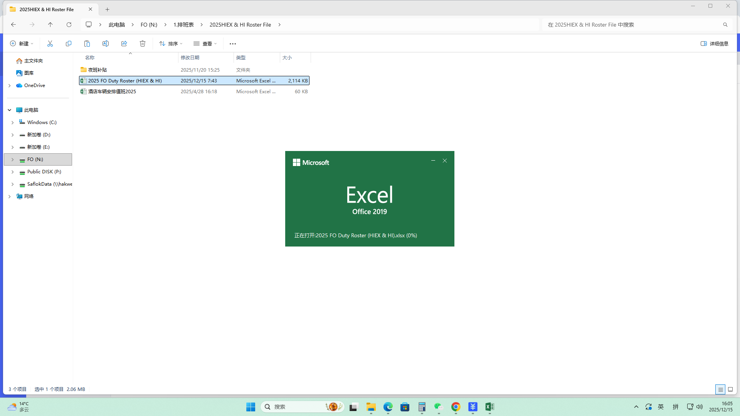Screen dimensions: 740x416
Task: Open Google Chrome from the taskbar
Action: click(456, 407)
